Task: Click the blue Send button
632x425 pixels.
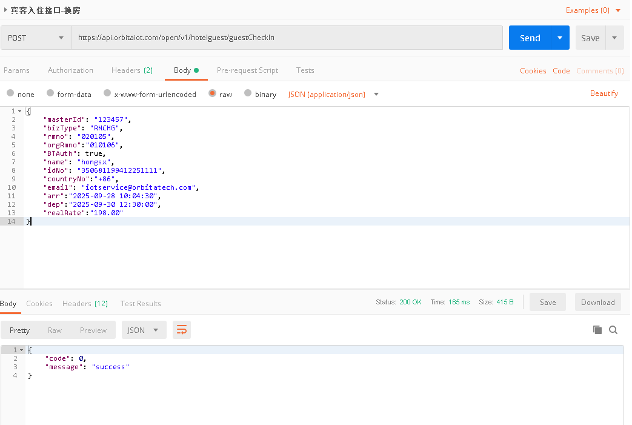Action: [x=530, y=38]
